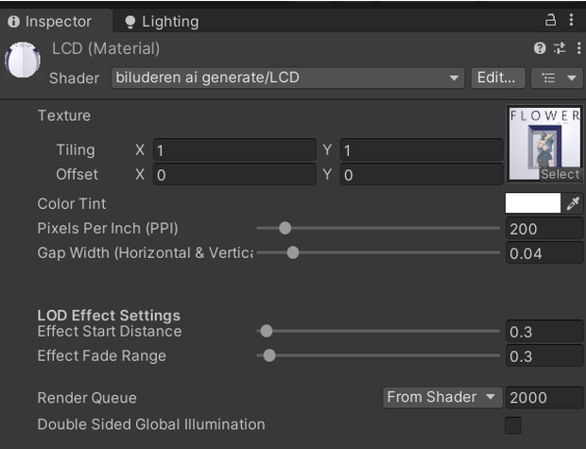Click Select on the FLOWER texture
Screen dimensions: 586x449
pos(560,174)
